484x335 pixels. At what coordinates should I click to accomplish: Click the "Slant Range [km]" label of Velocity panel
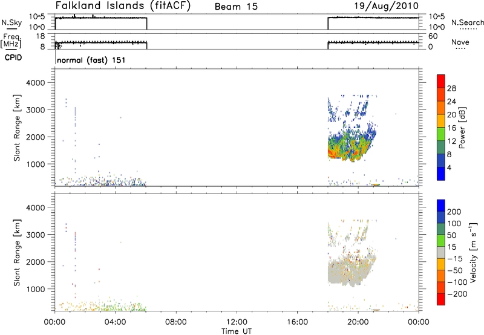[17, 253]
